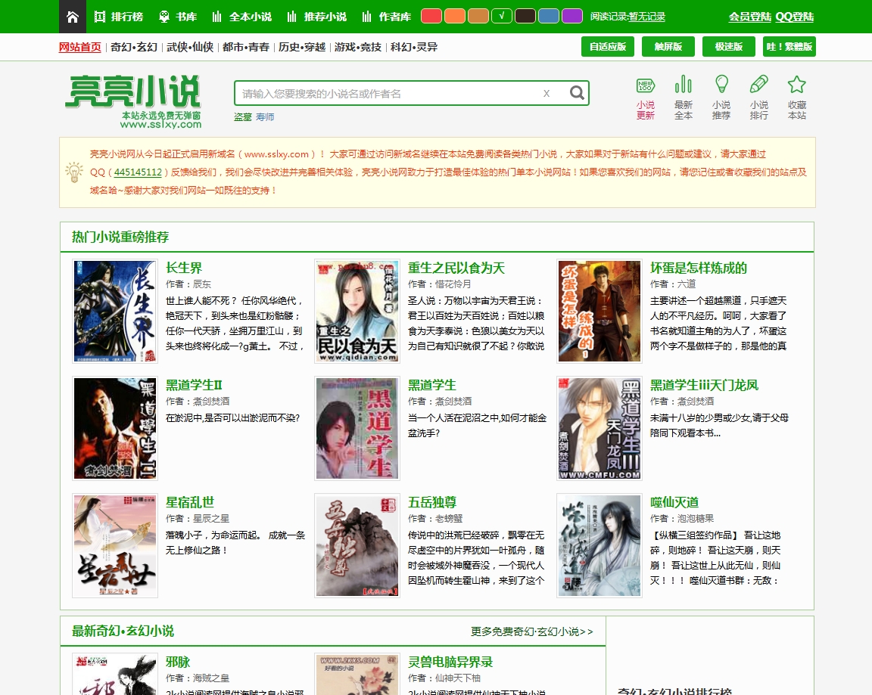Click the 盗墓 hot keyword
This screenshot has height=695, width=872.
click(242, 117)
